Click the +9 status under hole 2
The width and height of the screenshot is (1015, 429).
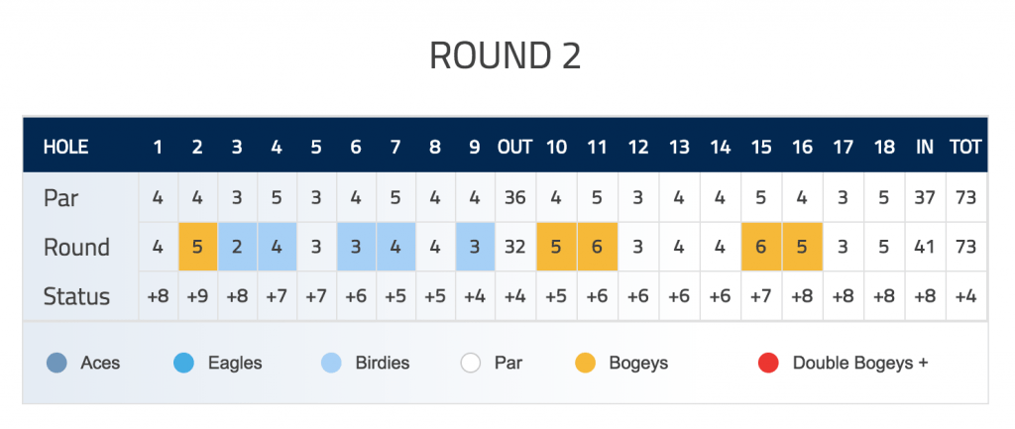198,296
